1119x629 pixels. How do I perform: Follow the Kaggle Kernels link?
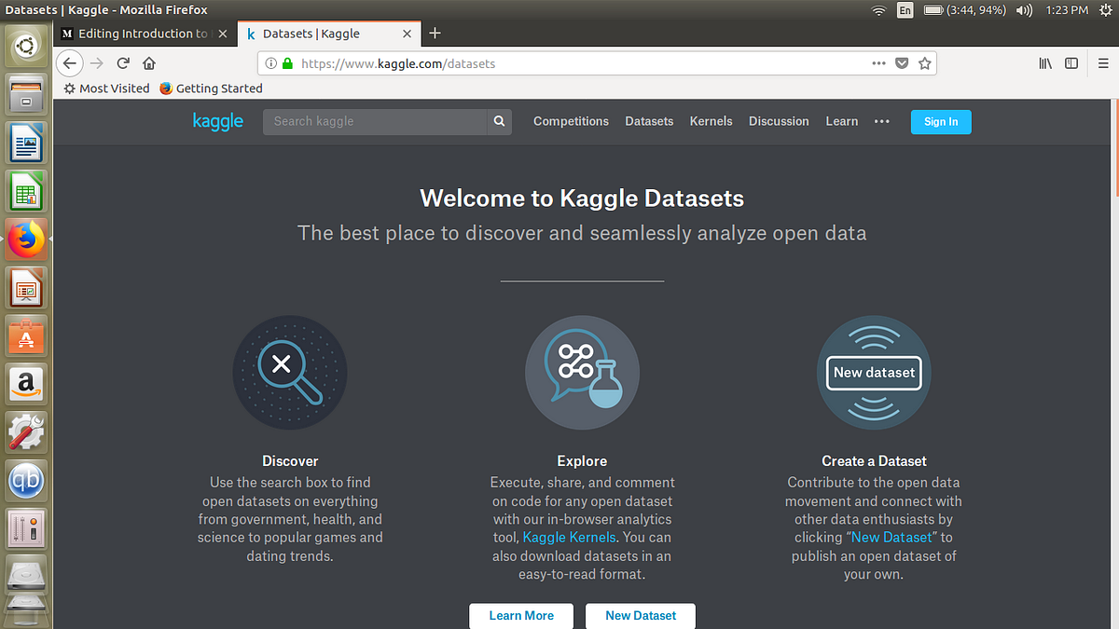569,537
